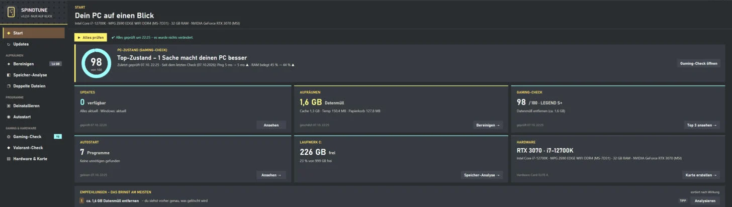Click the Hardware-Card: ELITE A label
The image size is (732, 207).
(532, 175)
